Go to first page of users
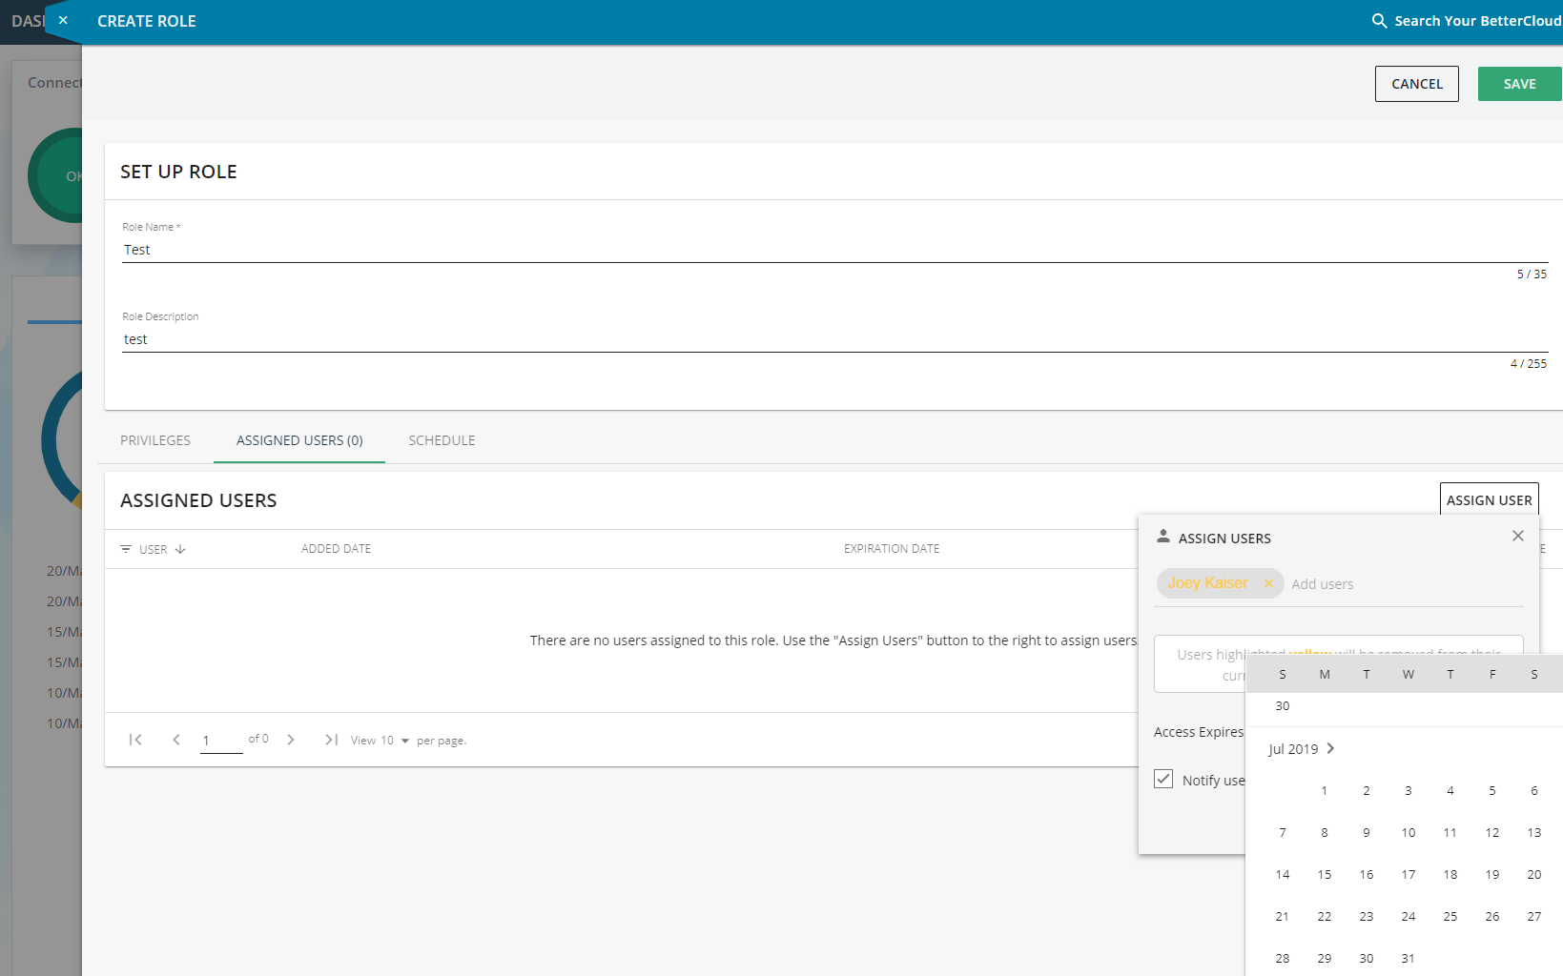Image resolution: width=1563 pixels, height=976 pixels. [x=135, y=740]
